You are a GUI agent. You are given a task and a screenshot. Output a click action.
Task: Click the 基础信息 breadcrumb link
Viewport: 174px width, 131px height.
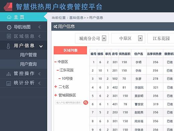(x=76, y=18)
